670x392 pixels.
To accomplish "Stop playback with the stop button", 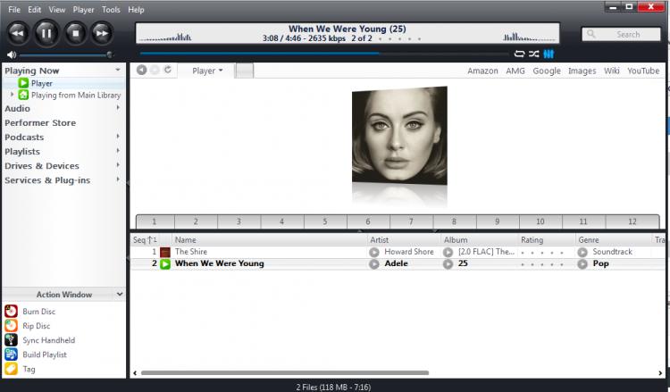I will coord(75,33).
